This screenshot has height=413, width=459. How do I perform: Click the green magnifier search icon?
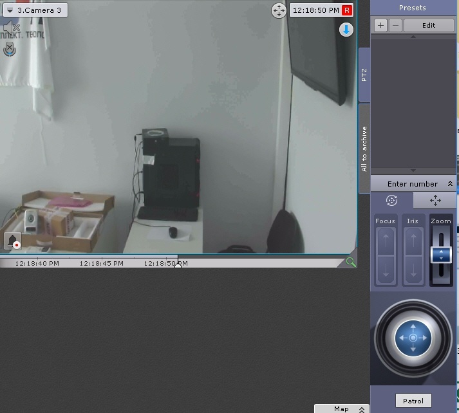coord(350,262)
